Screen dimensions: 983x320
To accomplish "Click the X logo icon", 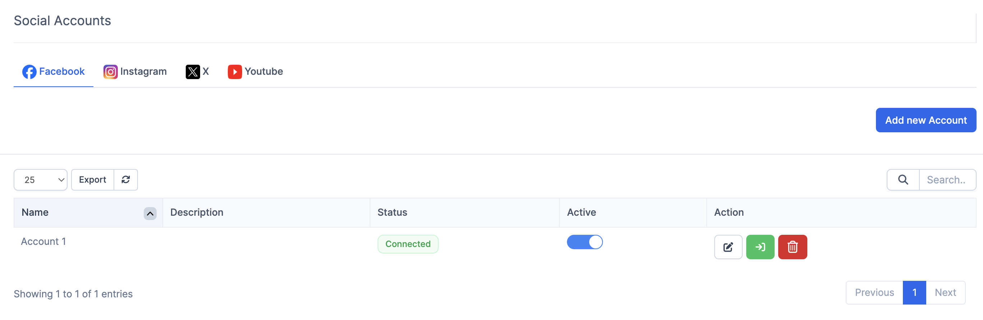I will [x=193, y=72].
